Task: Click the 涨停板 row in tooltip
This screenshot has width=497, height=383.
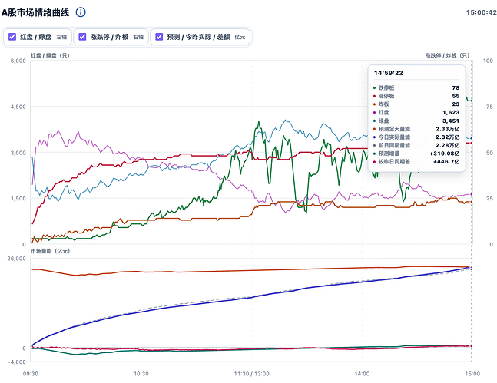Action: click(416, 96)
